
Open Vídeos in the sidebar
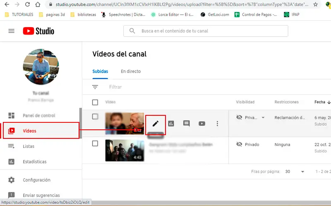point(41,131)
